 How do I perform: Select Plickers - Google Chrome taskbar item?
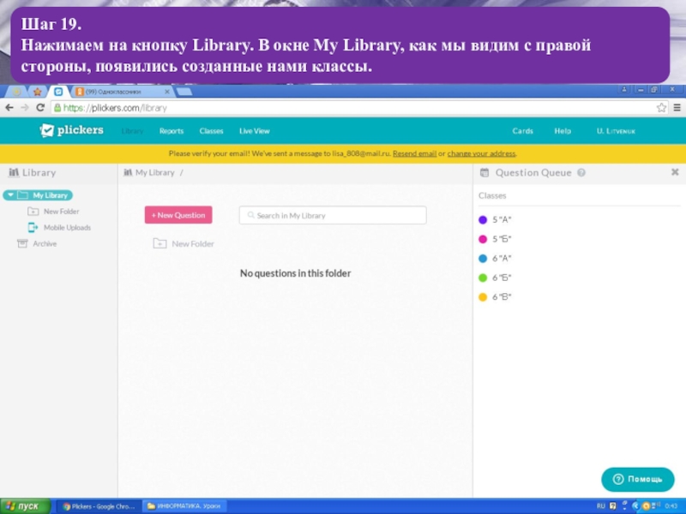[x=99, y=506]
